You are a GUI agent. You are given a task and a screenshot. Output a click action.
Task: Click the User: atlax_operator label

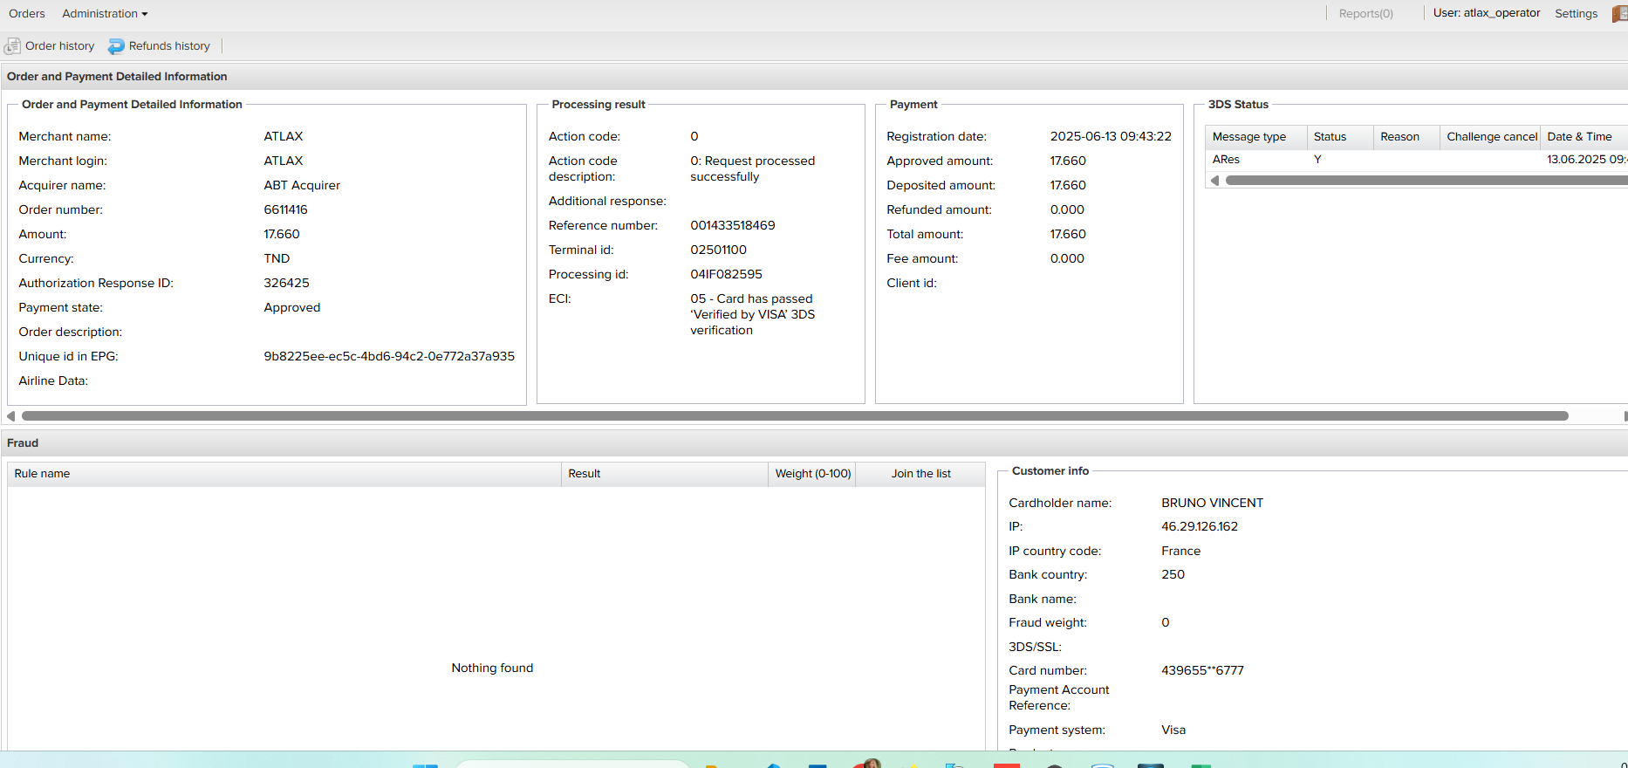(x=1486, y=13)
